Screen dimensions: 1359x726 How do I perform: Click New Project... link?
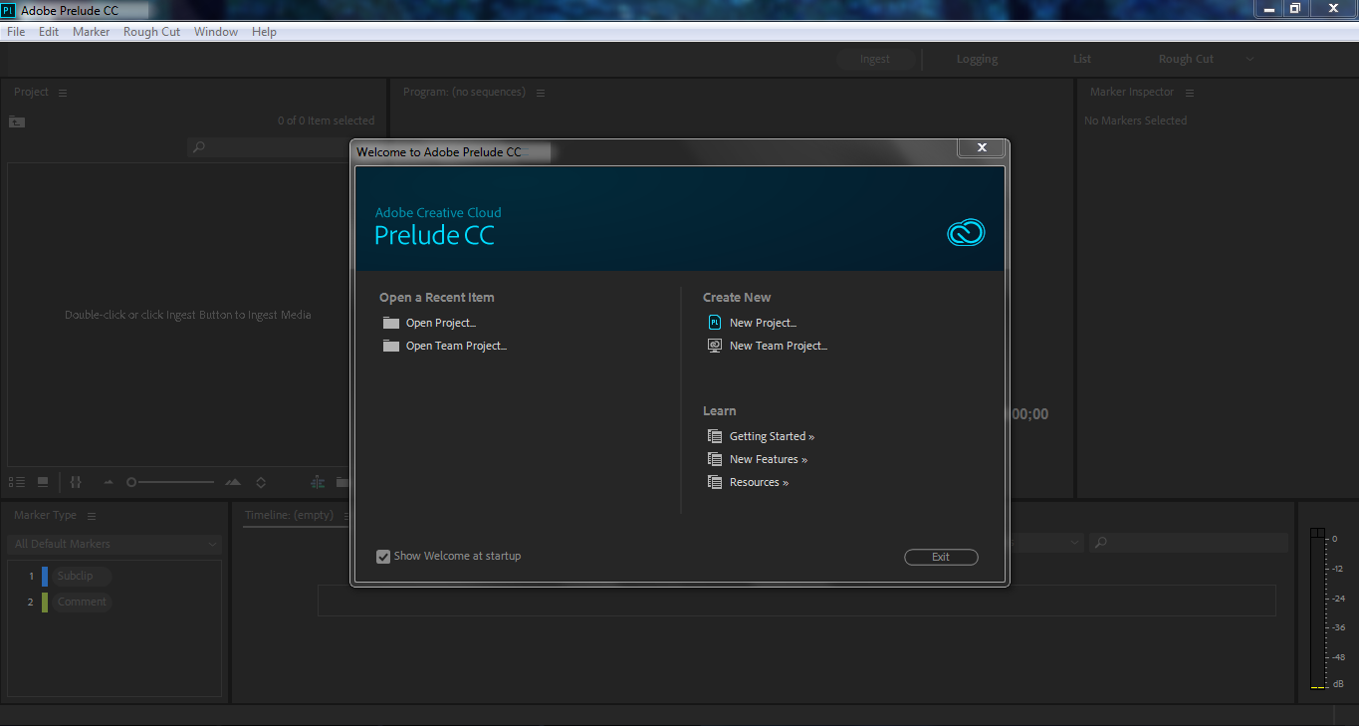763,323
